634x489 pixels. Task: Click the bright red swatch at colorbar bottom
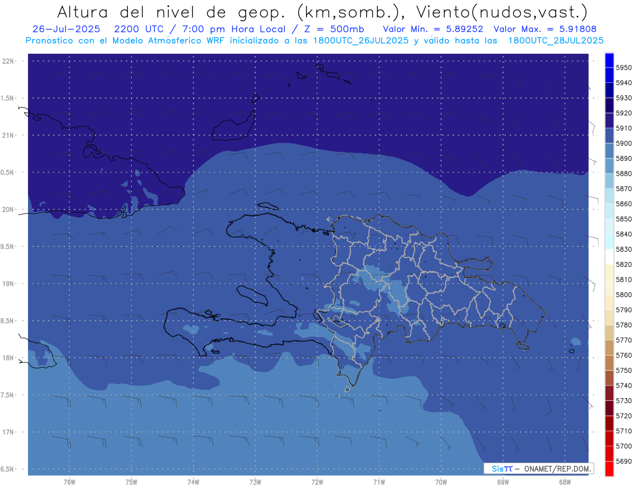[609, 469]
